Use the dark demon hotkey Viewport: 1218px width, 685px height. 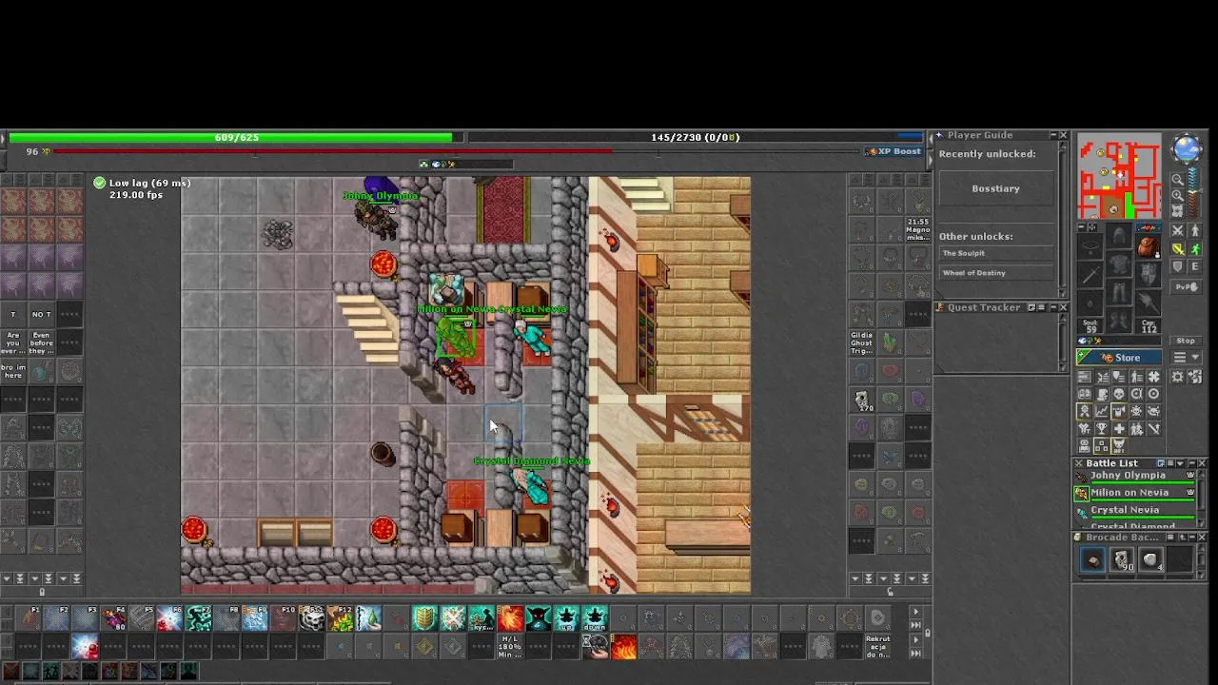click(539, 618)
